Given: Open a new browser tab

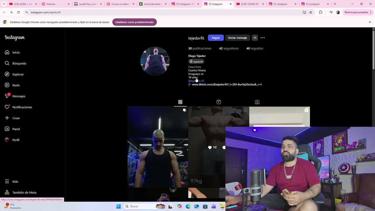Looking at the screenshot, I should click(x=335, y=4).
